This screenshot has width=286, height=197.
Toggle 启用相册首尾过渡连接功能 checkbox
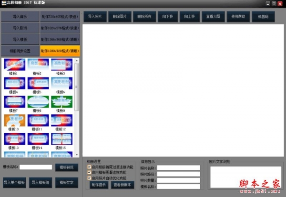coord(89,167)
